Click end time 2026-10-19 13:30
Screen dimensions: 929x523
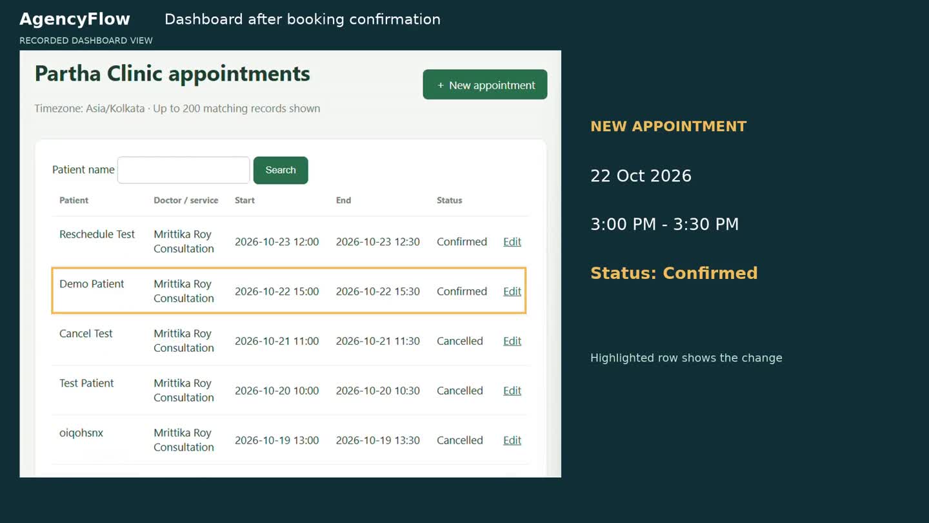click(378, 440)
